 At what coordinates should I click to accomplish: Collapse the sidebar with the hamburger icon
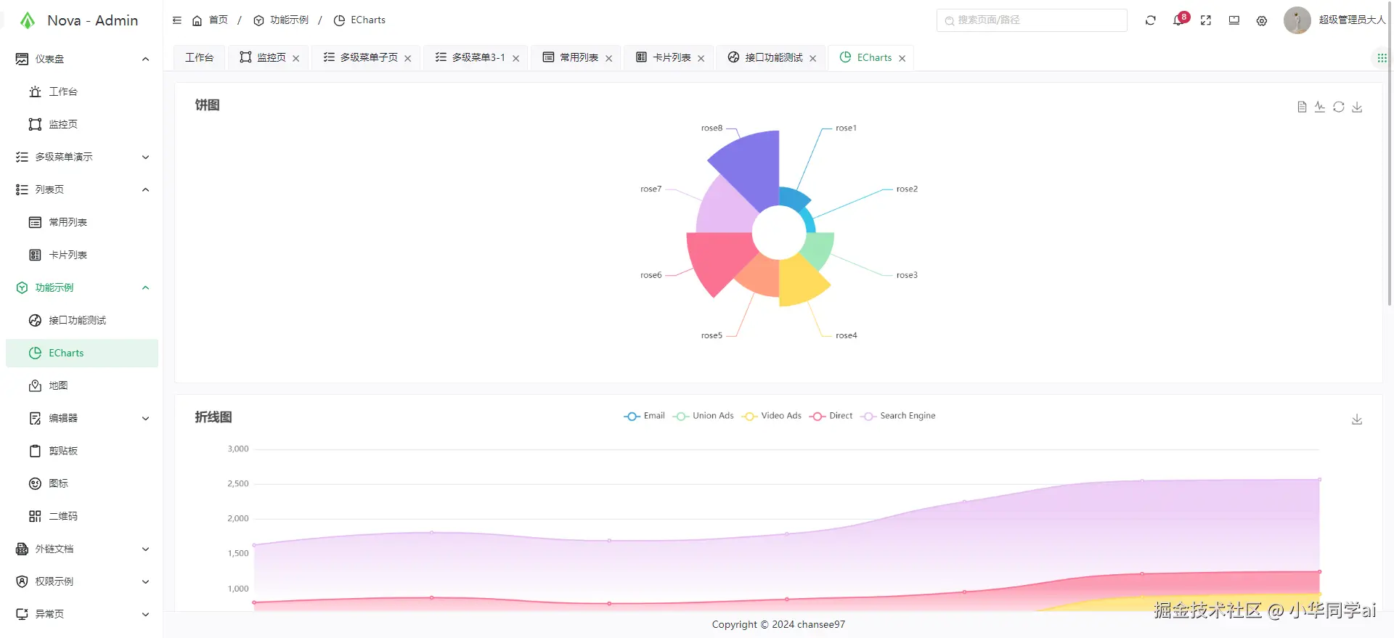tap(176, 20)
